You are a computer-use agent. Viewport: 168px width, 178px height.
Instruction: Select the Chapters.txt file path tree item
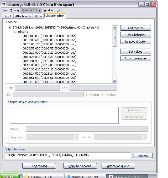(x=56, y=27)
